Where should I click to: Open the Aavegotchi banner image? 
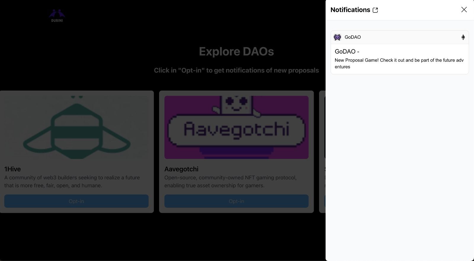coord(236,127)
